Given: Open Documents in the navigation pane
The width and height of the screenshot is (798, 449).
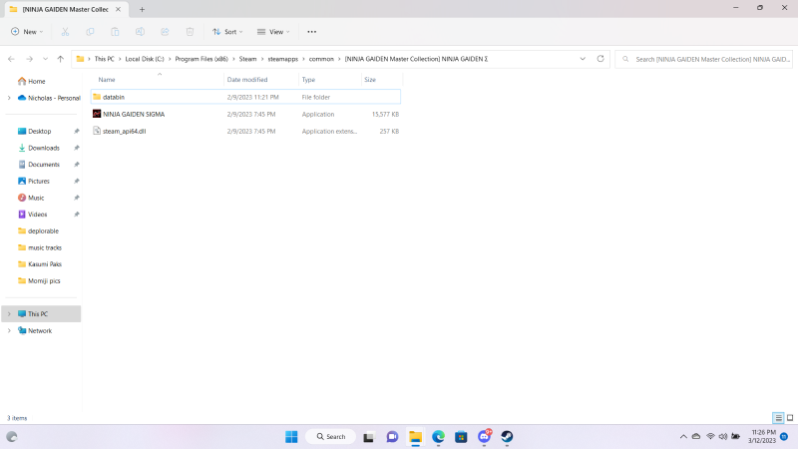Looking at the screenshot, I should pyautogui.click(x=42, y=165).
